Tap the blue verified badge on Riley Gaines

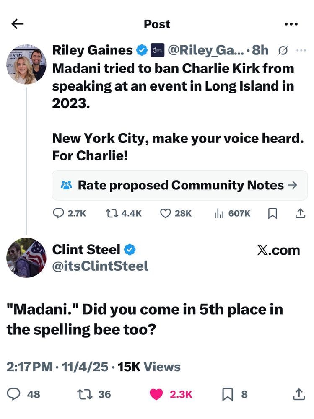(143, 51)
